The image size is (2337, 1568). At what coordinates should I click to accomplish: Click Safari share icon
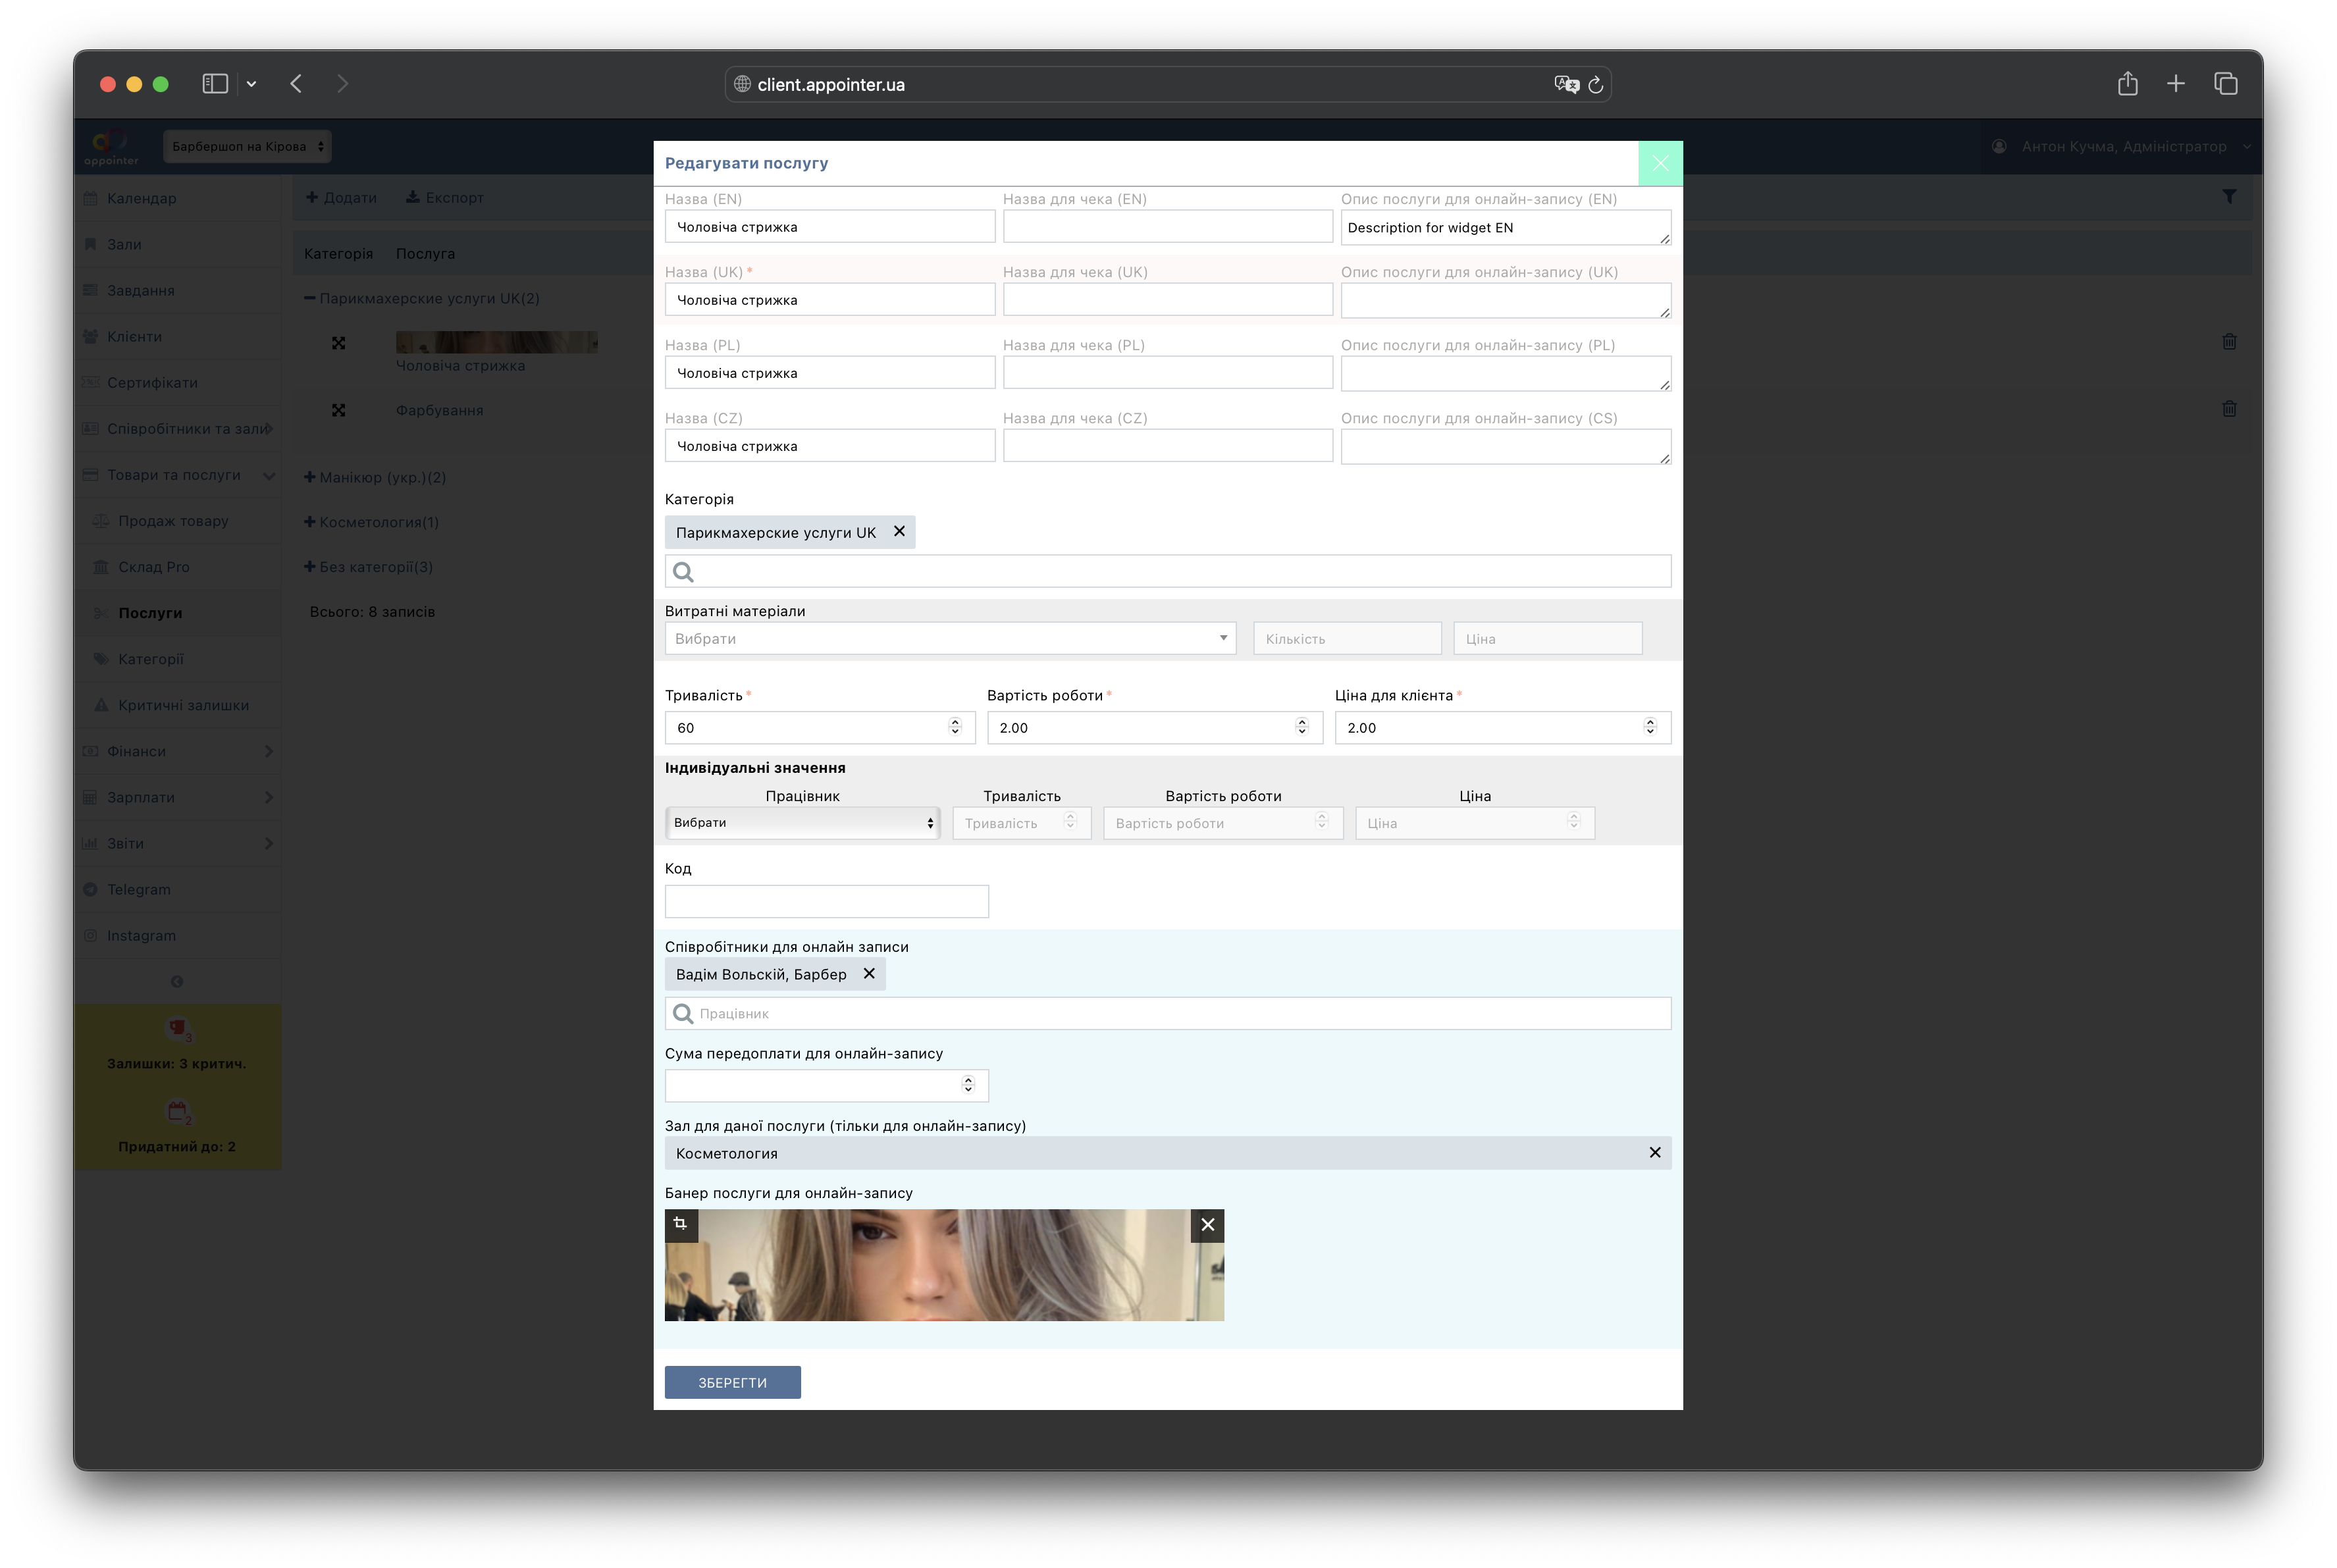point(2127,84)
